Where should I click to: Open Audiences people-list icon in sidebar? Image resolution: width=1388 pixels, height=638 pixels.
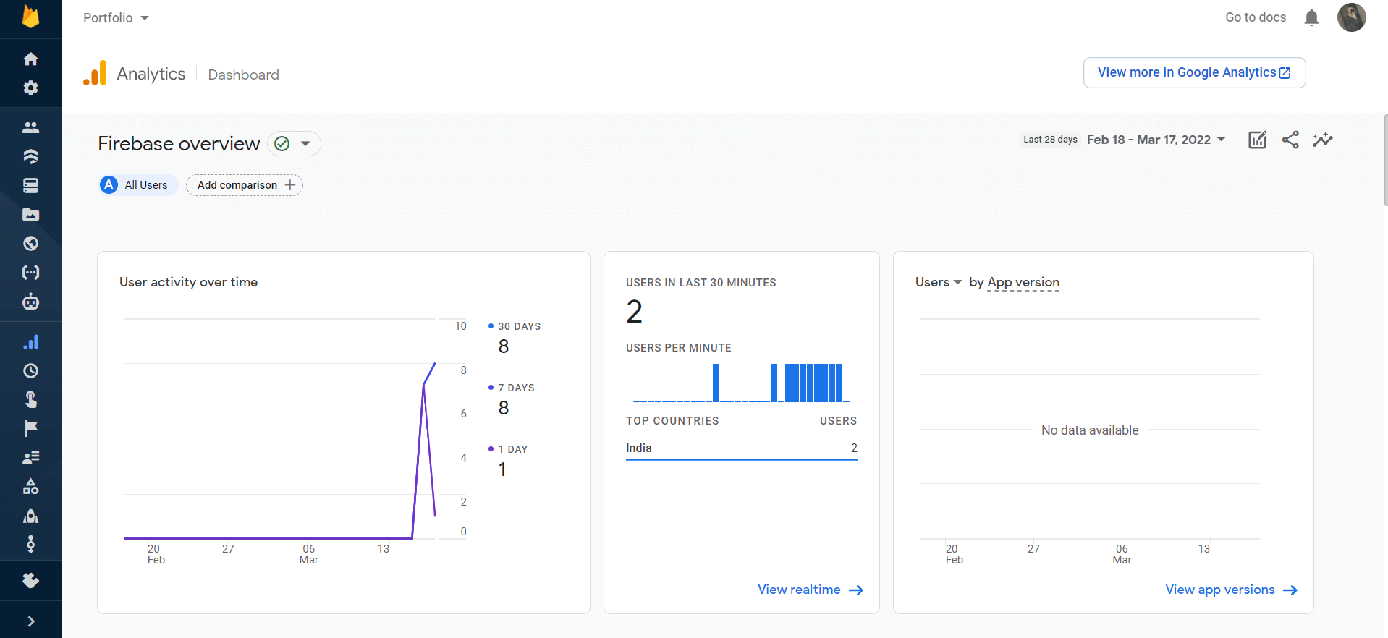click(30, 457)
